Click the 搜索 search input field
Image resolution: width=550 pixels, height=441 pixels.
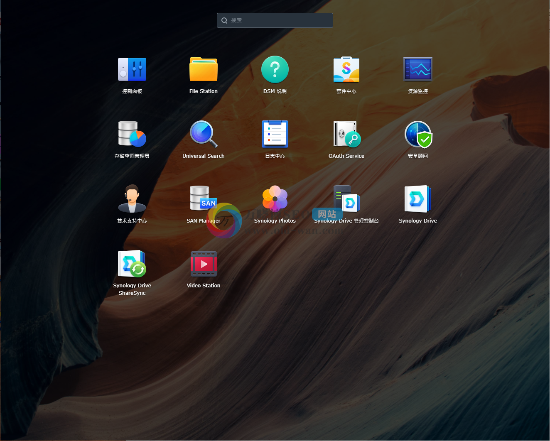(x=275, y=20)
